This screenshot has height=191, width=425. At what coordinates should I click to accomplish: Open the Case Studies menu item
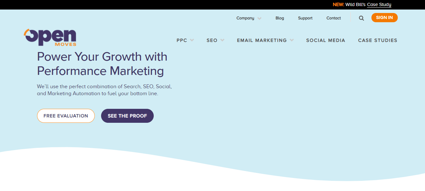pyautogui.click(x=377, y=40)
